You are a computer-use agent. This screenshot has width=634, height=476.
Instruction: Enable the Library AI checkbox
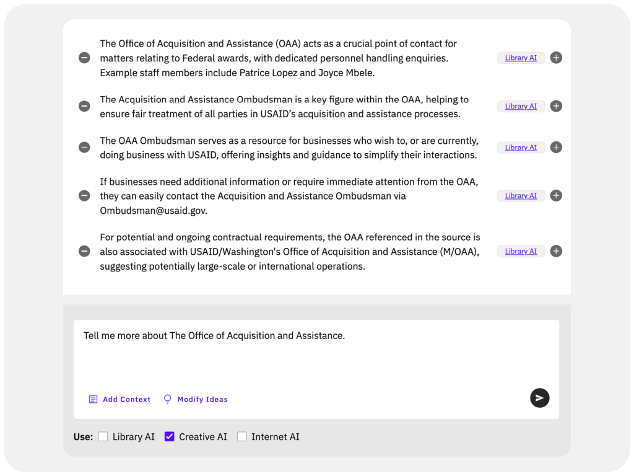(x=103, y=437)
